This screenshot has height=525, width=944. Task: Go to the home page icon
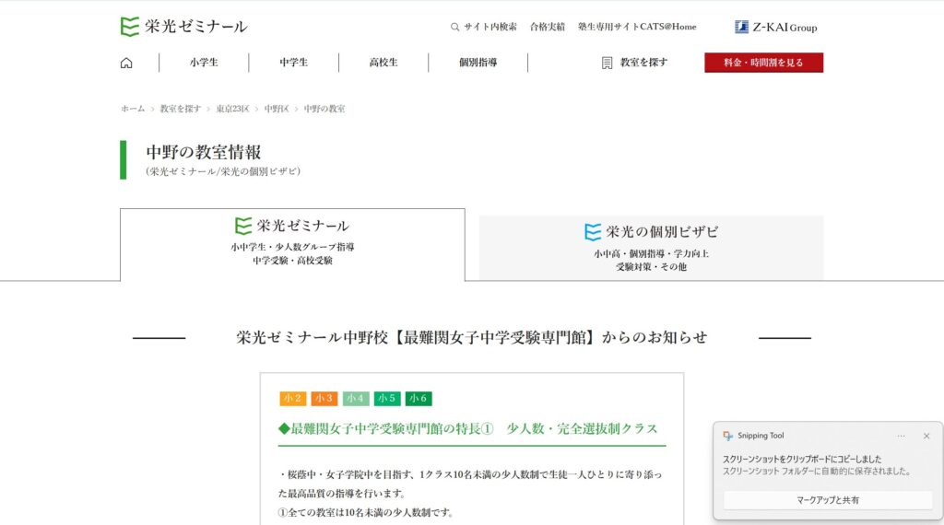tap(126, 63)
